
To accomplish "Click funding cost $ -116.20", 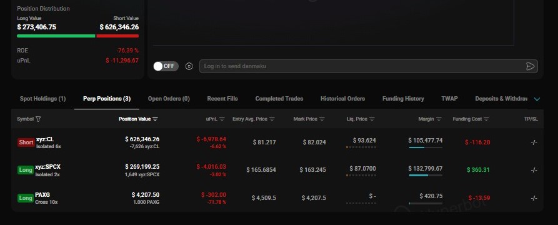I will coord(477,142).
